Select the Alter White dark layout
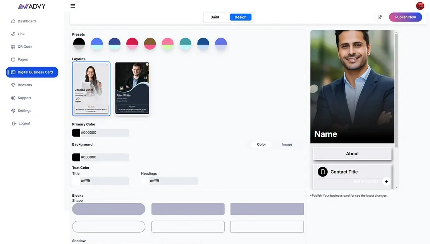The height and width of the screenshot is (244, 430). pos(132,89)
